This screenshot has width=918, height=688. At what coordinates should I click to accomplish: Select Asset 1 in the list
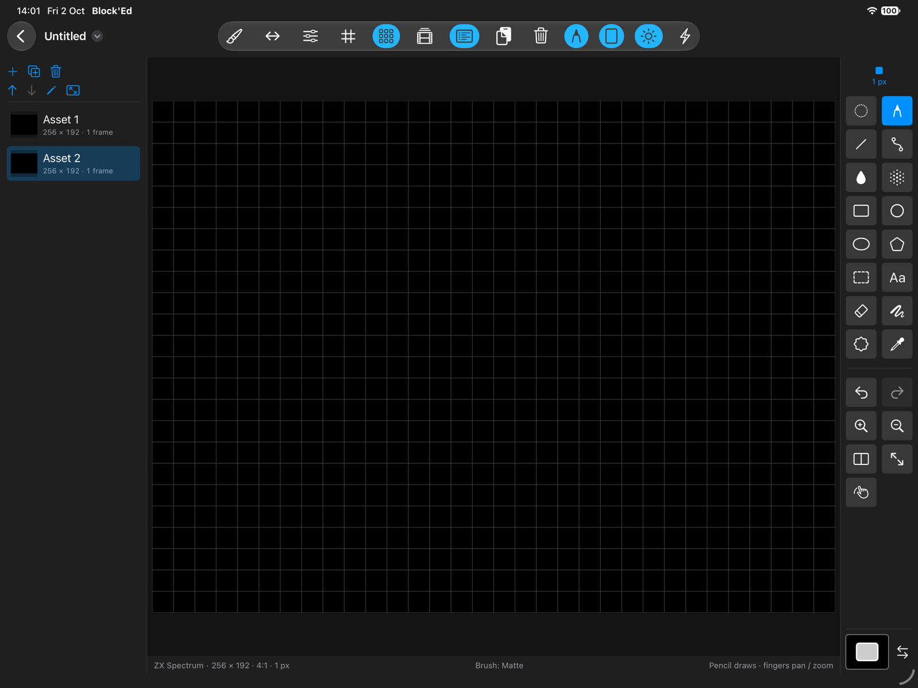(x=73, y=125)
